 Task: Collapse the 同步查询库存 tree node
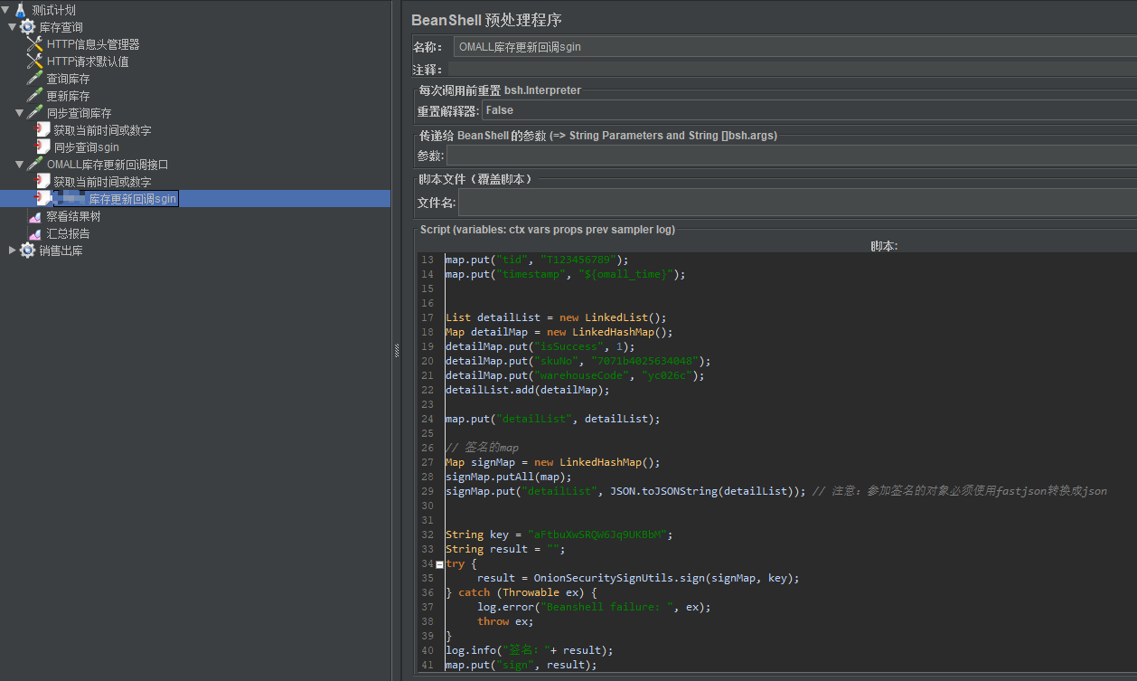pyautogui.click(x=19, y=113)
